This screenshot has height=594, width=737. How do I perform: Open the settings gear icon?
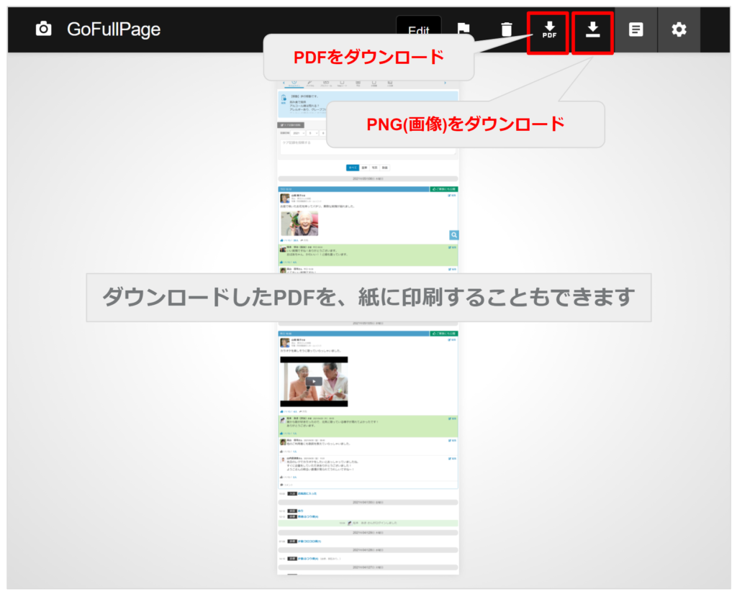pos(679,30)
